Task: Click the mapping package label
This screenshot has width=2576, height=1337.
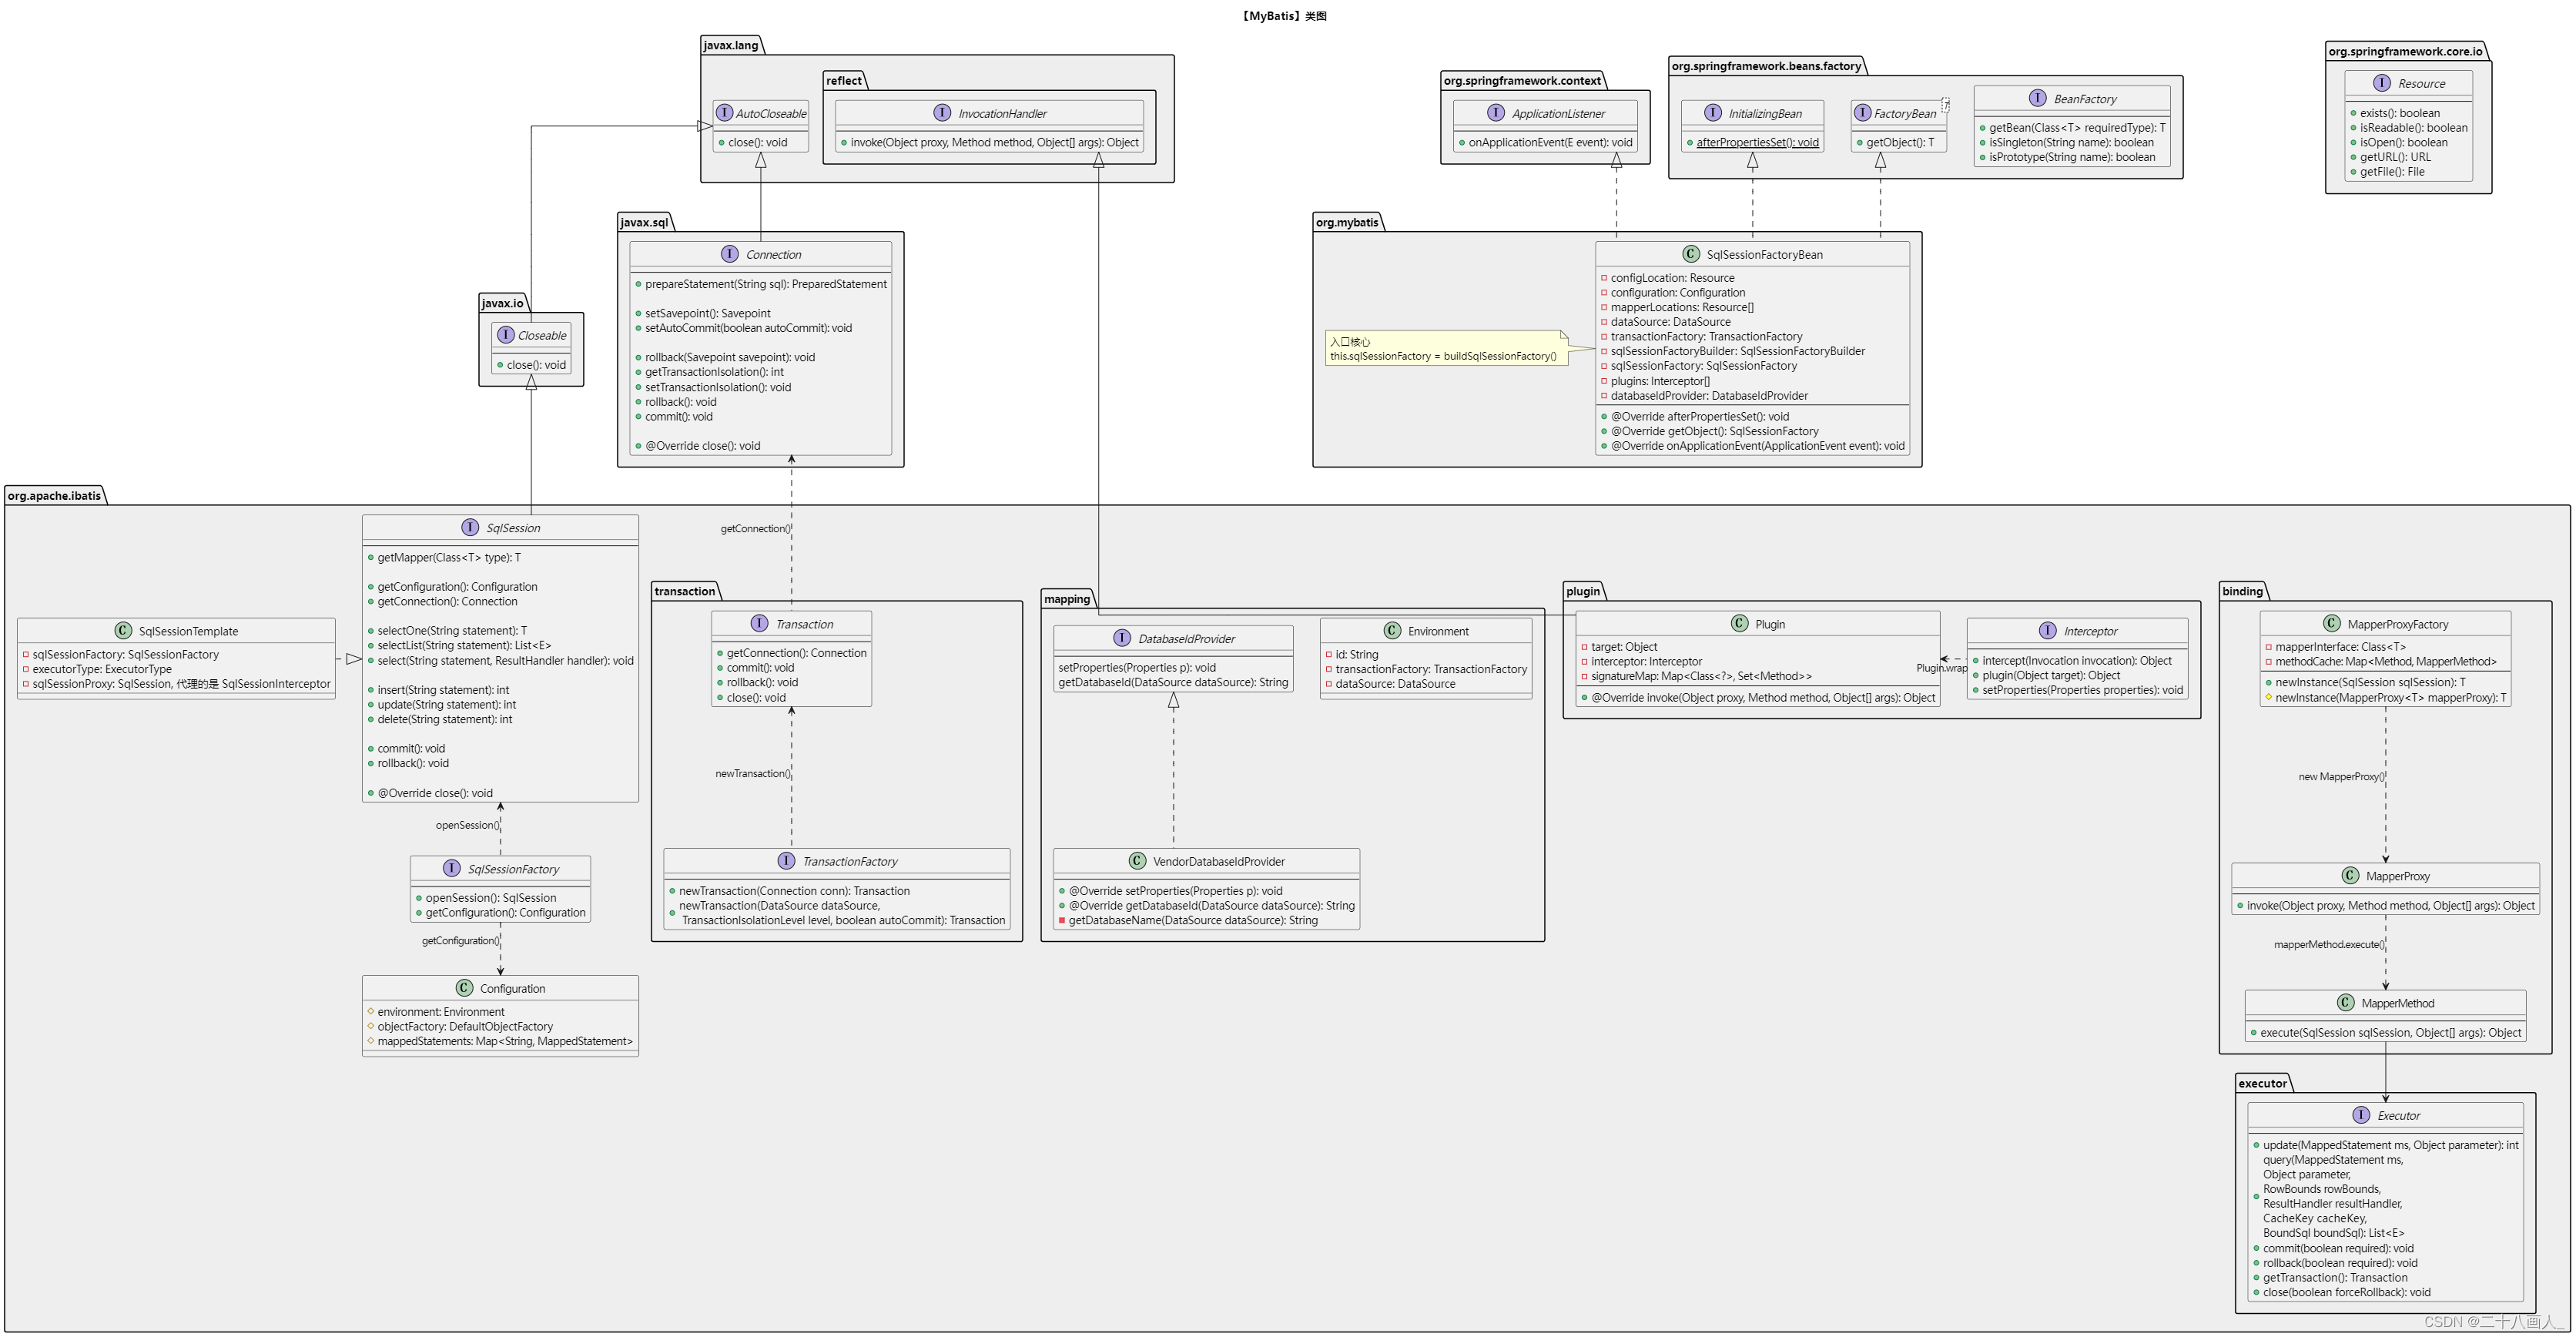Action: [x=1067, y=599]
